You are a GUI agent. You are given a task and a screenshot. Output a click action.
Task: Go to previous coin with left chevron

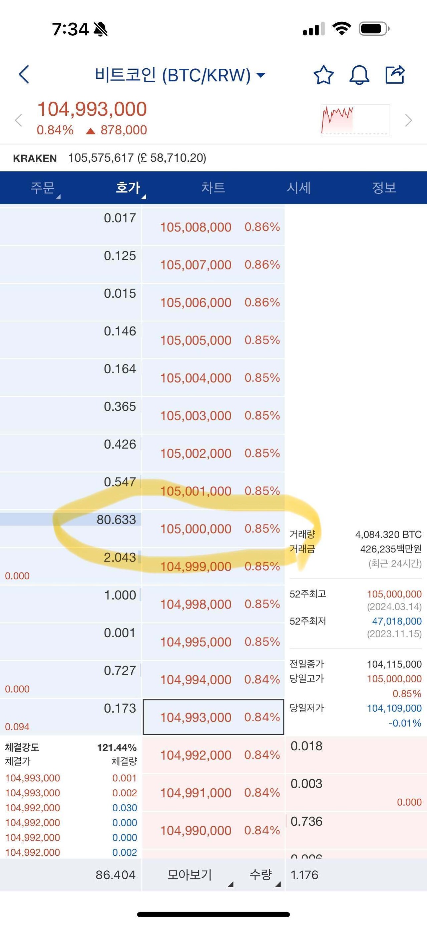[17, 121]
